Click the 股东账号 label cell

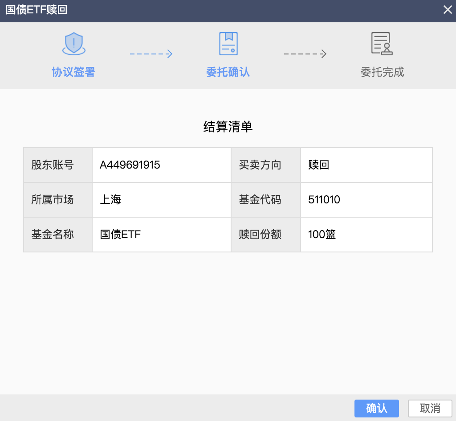(53, 165)
